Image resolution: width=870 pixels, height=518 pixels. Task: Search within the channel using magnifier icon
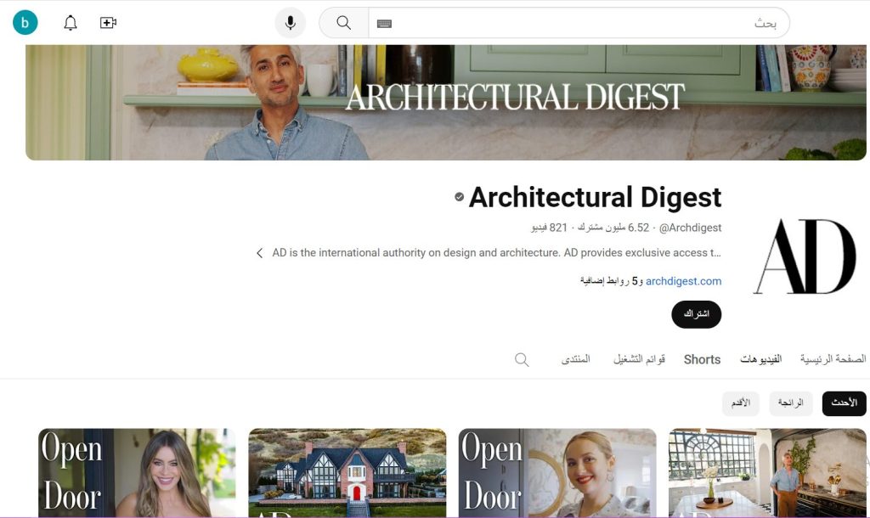click(522, 360)
